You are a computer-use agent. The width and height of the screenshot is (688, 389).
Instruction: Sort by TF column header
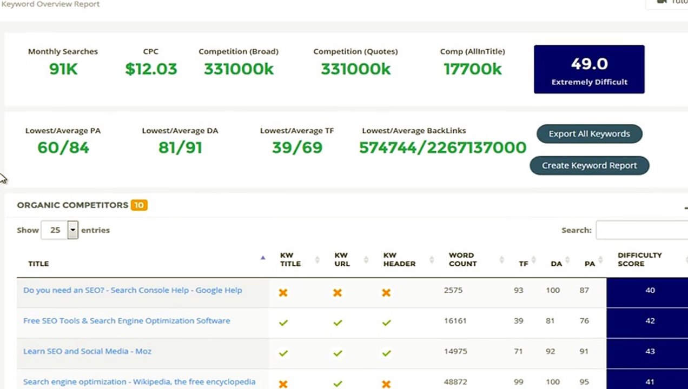pyautogui.click(x=523, y=264)
